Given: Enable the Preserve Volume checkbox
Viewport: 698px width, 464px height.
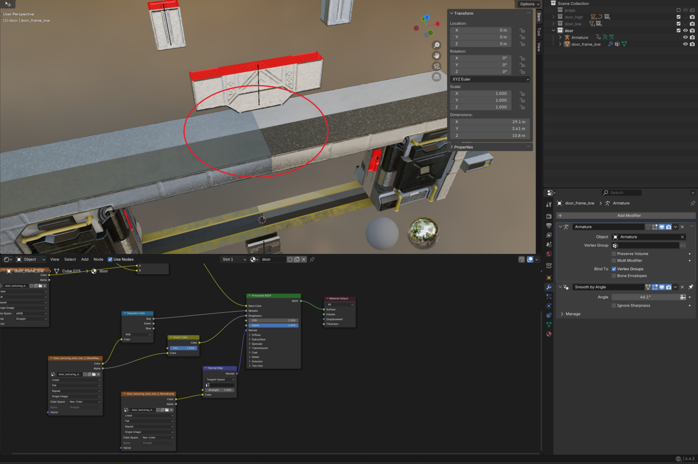Looking at the screenshot, I should pyautogui.click(x=614, y=254).
